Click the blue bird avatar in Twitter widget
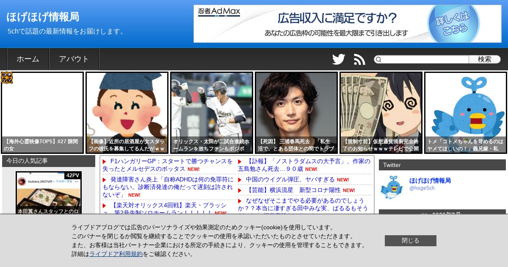The width and height of the screenshot is (508, 267). (392, 187)
